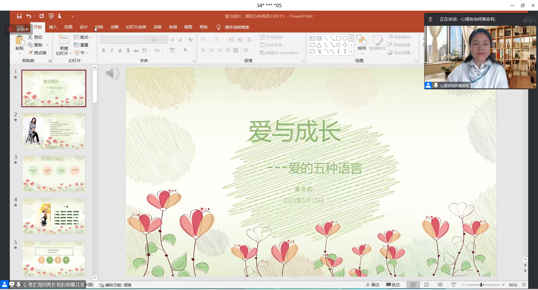Viewport: 538px width, 290px height.
Task: Open the 版式 layout dropdown
Action: click(82, 37)
